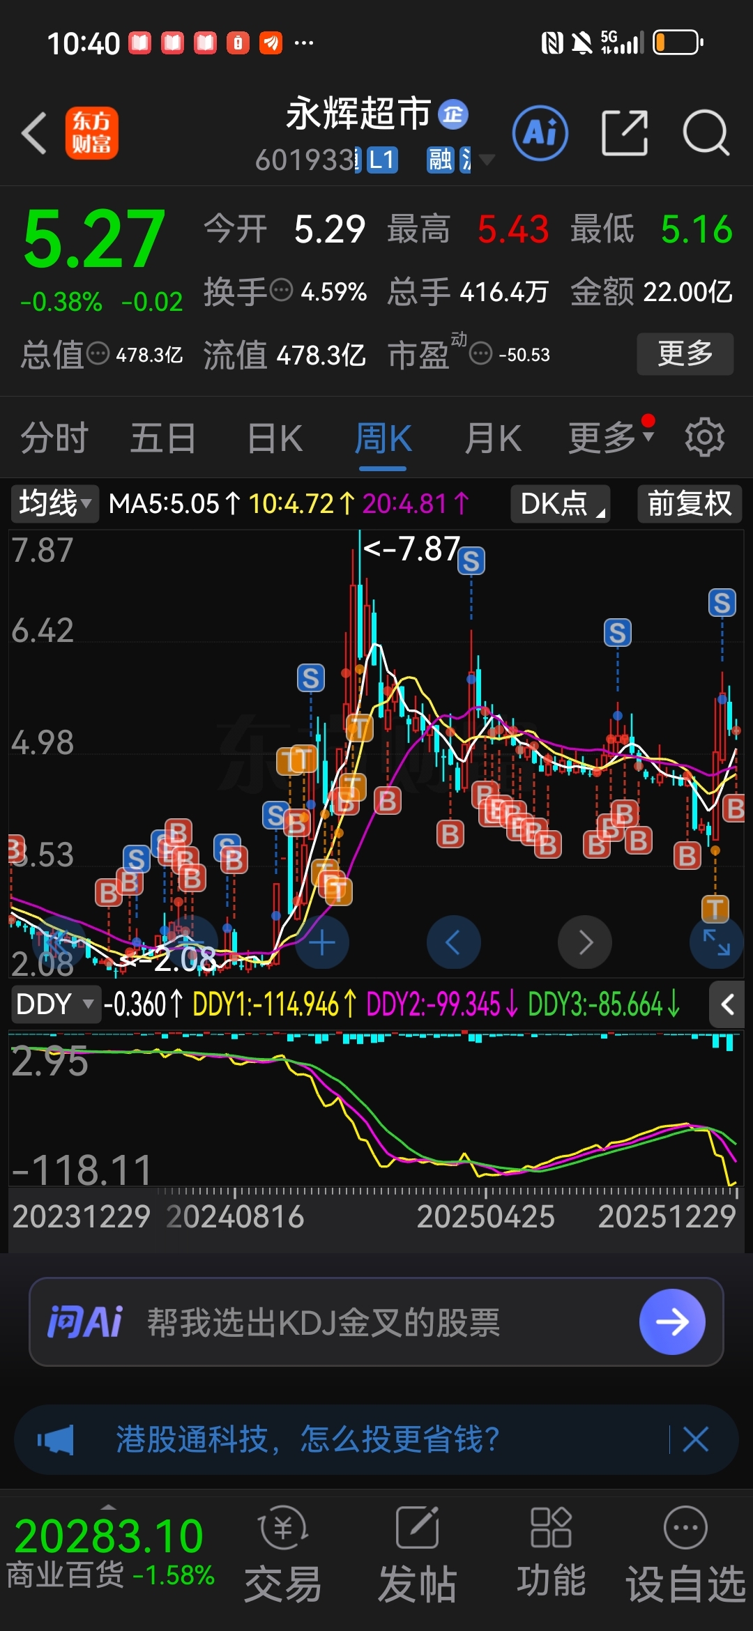This screenshot has height=1631, width=753.
Task: Send the 问Ai query arrow
Action: [x=672, y=1322]
